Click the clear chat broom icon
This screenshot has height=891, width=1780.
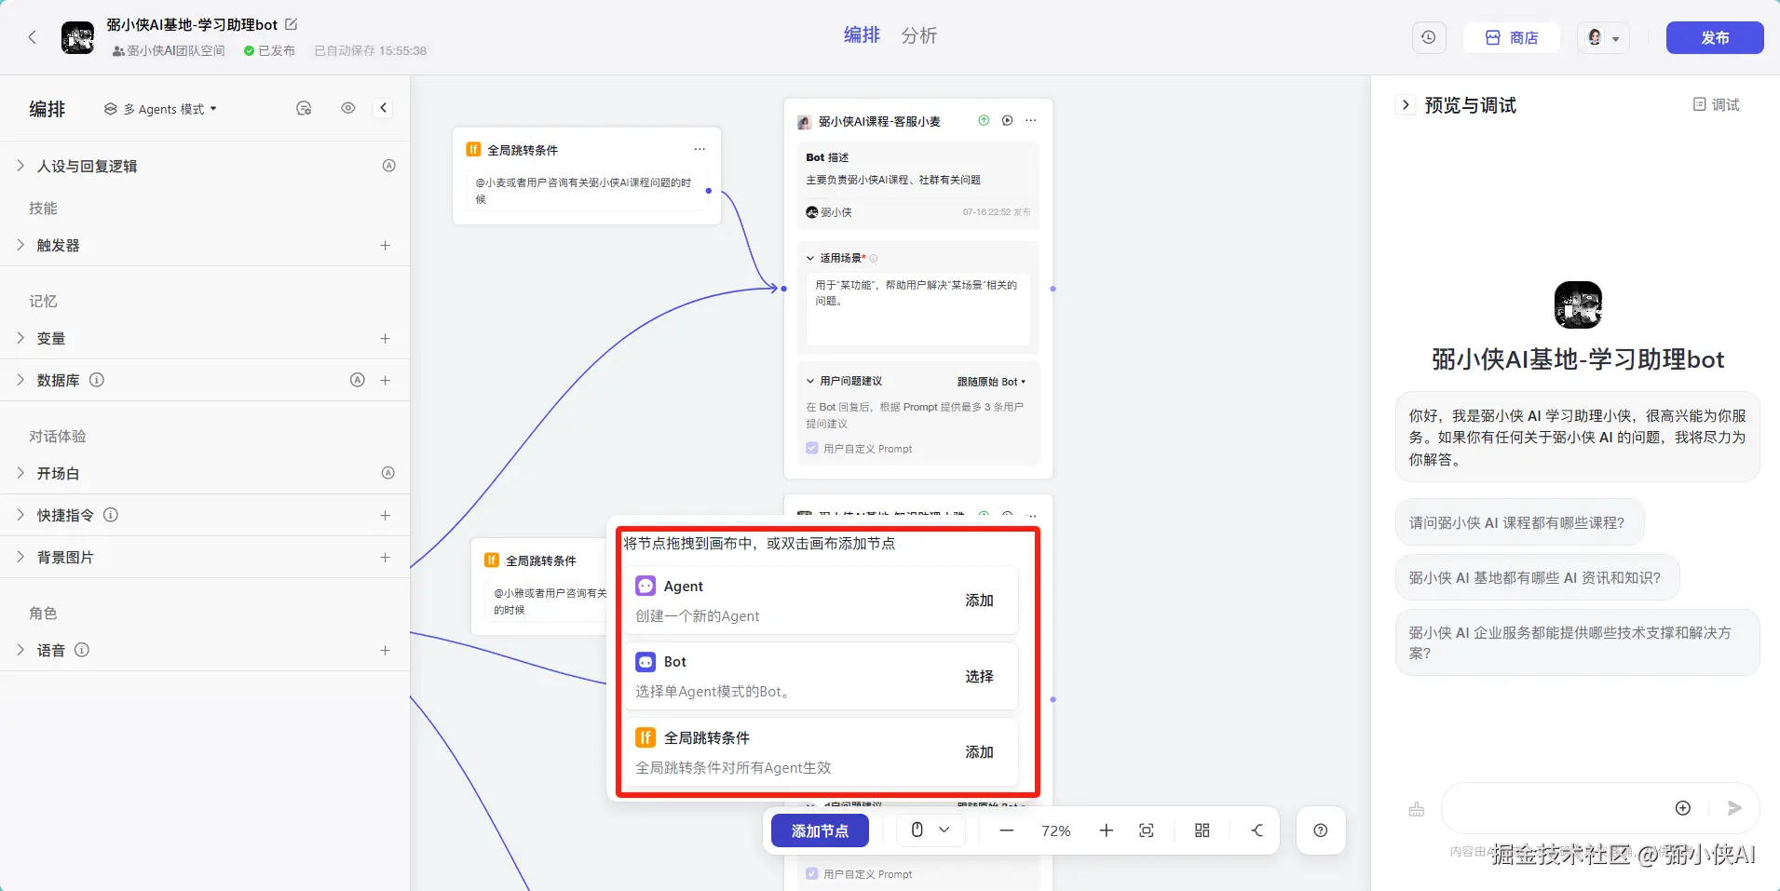point(1416,809)
